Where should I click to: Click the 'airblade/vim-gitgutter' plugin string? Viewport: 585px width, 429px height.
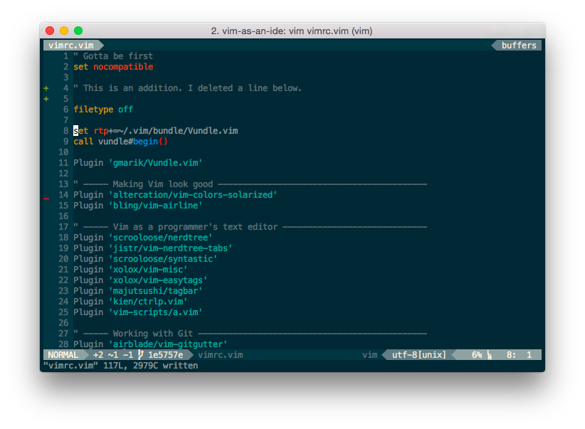coord(168,344)
